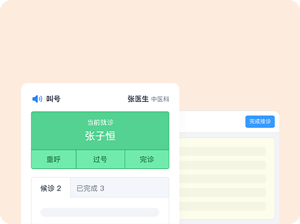Click the department label 中医科
The height and width of the screenshot is (224, 300).
(160, 99)
